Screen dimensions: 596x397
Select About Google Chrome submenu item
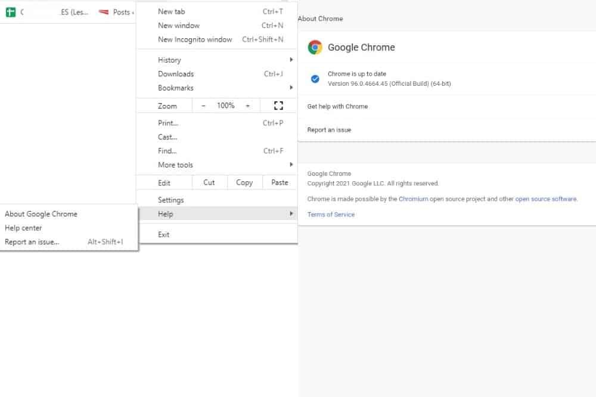[69, 214]
